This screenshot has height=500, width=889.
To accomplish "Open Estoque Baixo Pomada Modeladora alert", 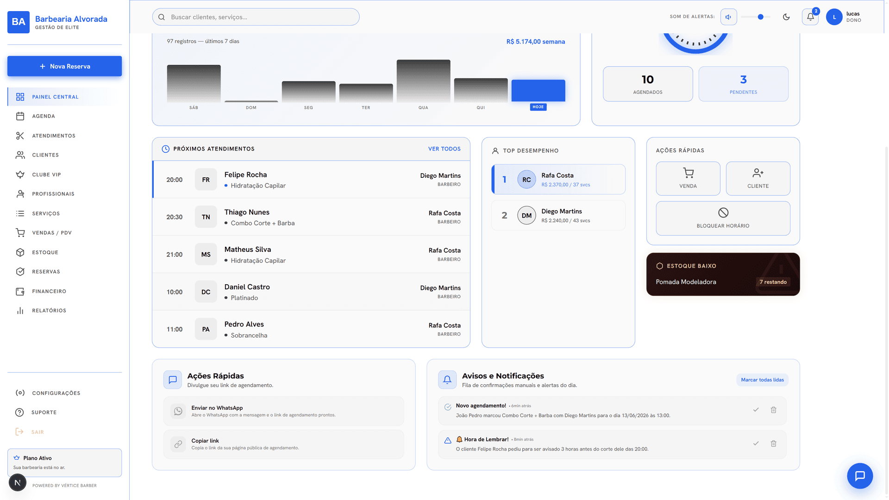I will click(723, 274).
